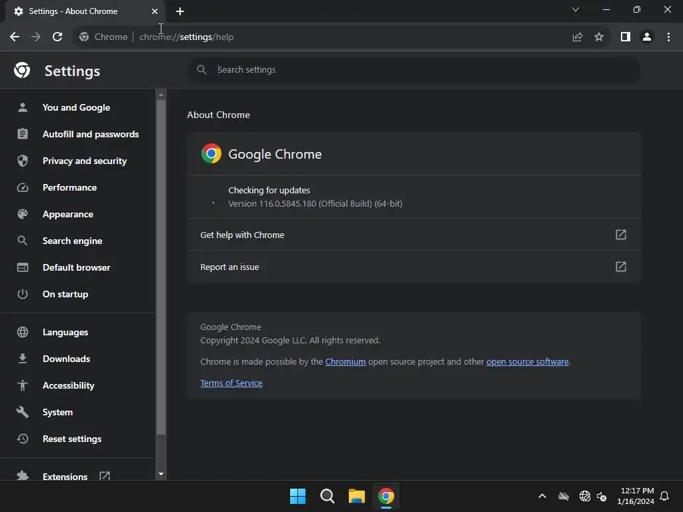
Task: Open Windows taskbar search
Action: [x=327, y=496]
